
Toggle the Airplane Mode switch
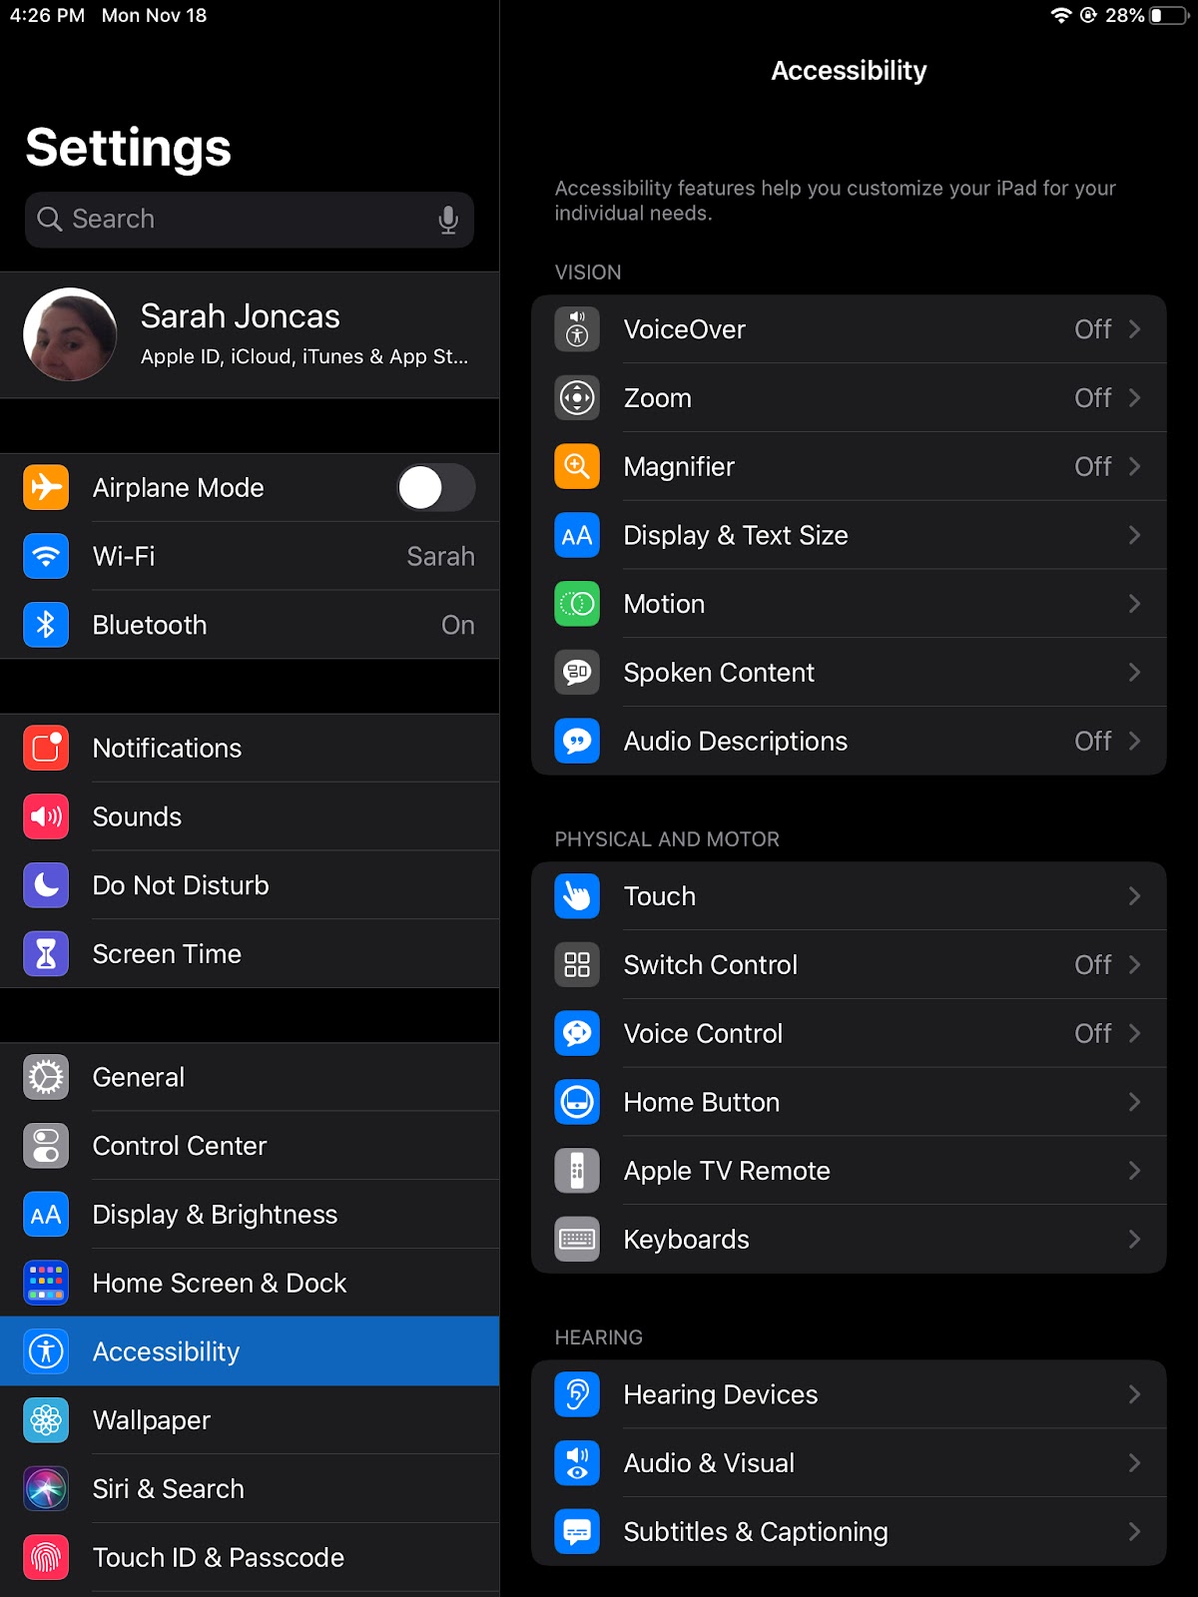click(436, 487)
